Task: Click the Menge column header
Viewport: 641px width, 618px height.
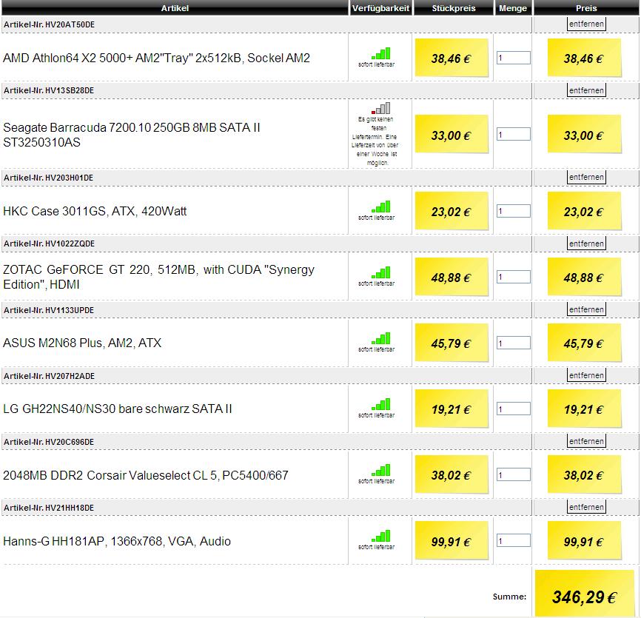Action: (513, 7)
